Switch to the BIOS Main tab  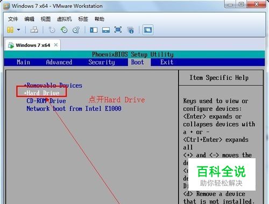point(24,62)
